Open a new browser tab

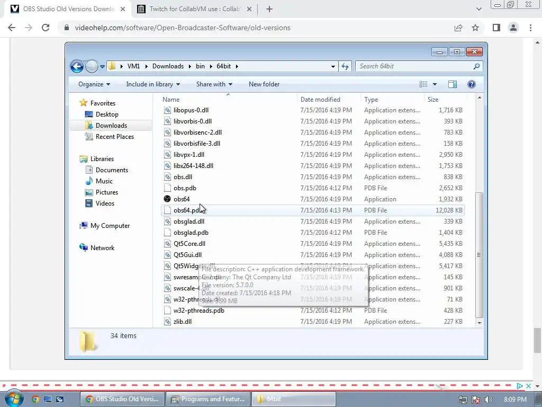pos(269,9)
